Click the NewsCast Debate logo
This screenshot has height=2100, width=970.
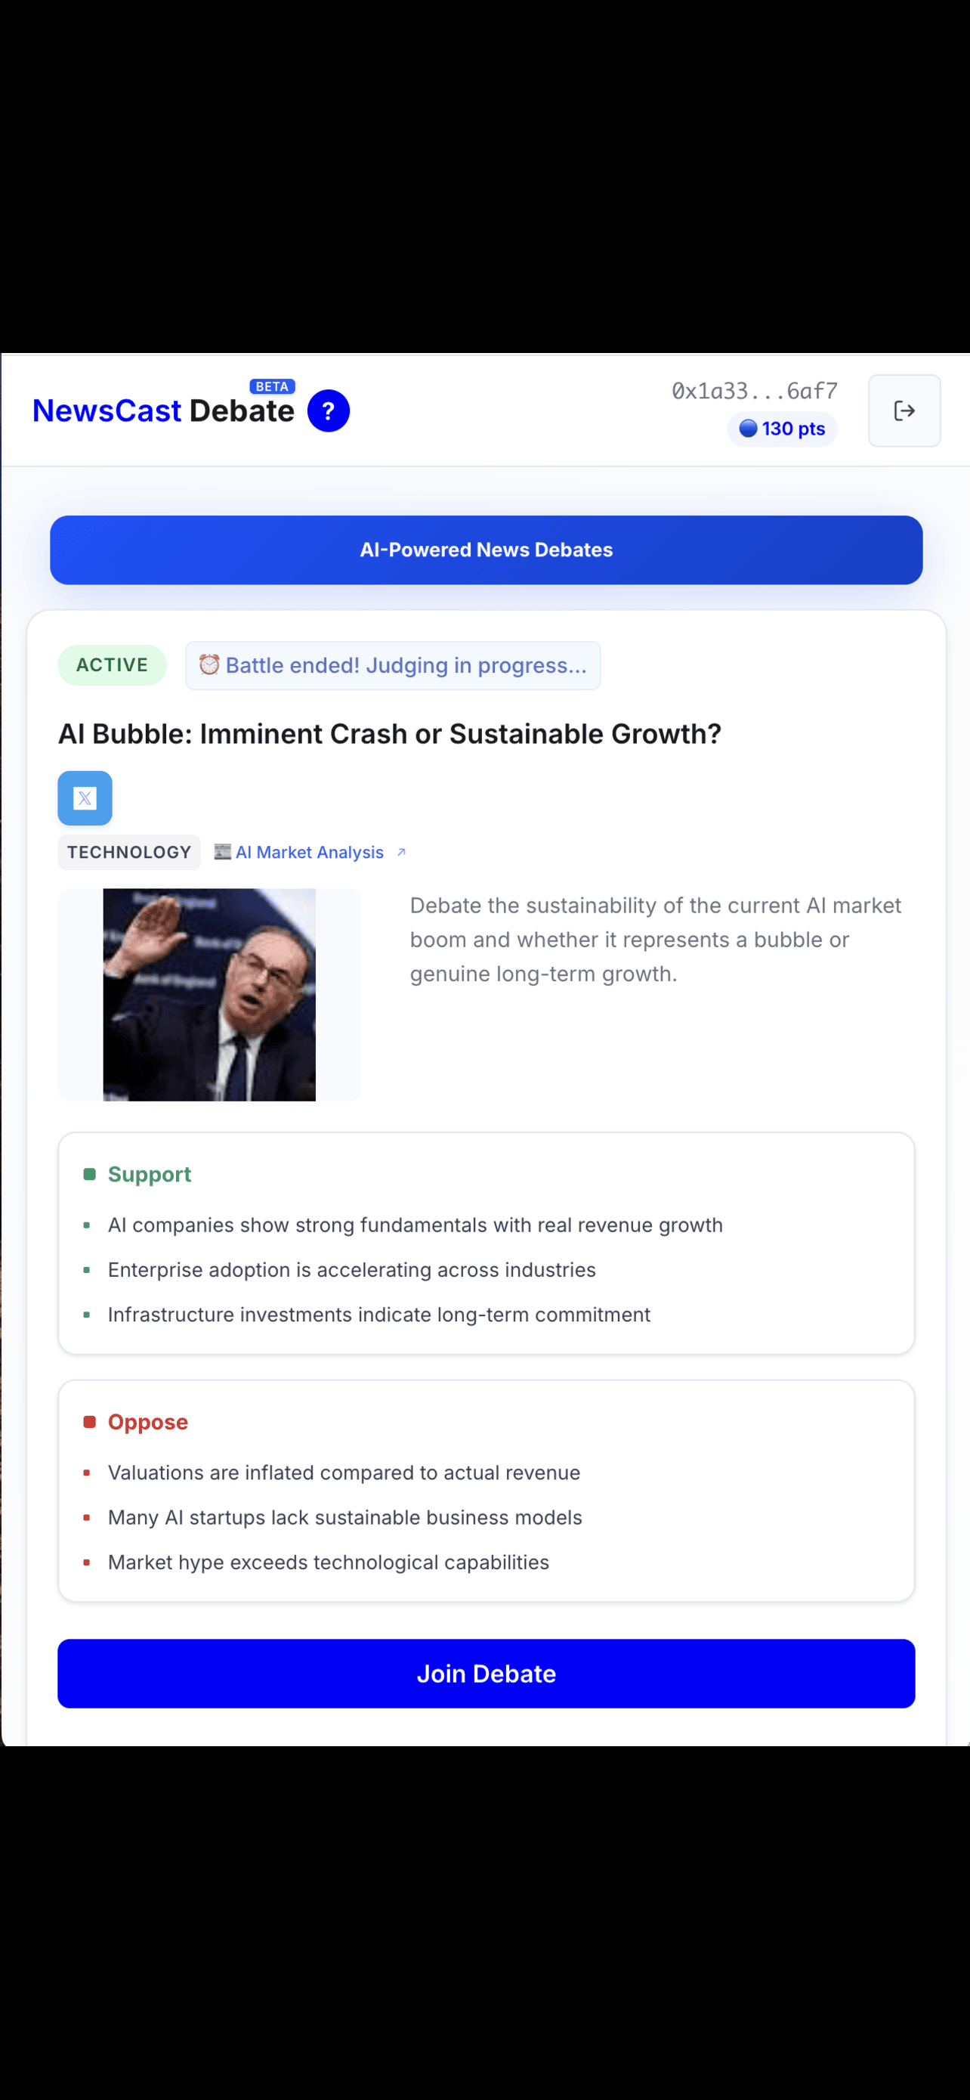tap(163, 411)
